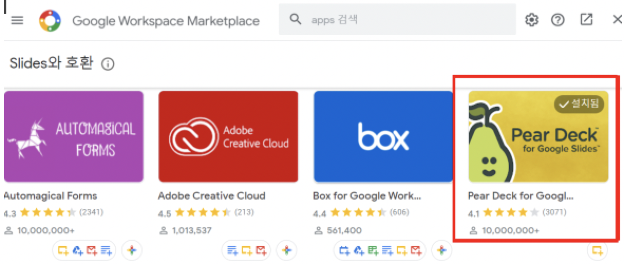Click the Drive icon under Box
Screen dimensions: 624x264
point(358,250)
